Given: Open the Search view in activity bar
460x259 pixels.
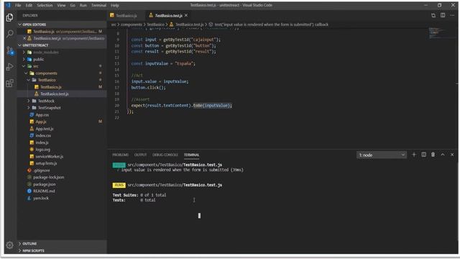Looking at the screenshot, I should 9,34.
